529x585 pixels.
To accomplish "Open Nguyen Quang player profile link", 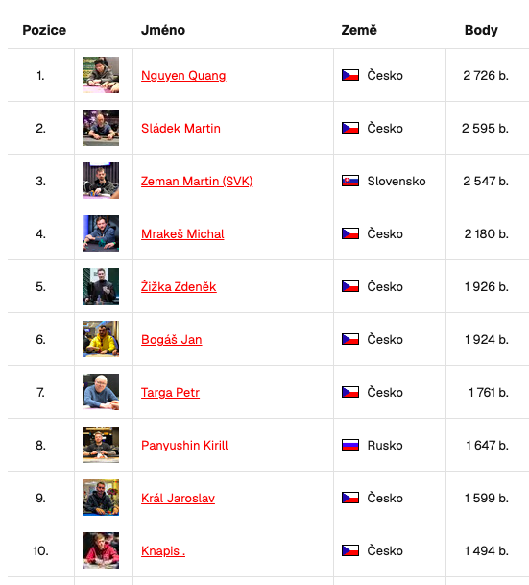I will (183, 75).
